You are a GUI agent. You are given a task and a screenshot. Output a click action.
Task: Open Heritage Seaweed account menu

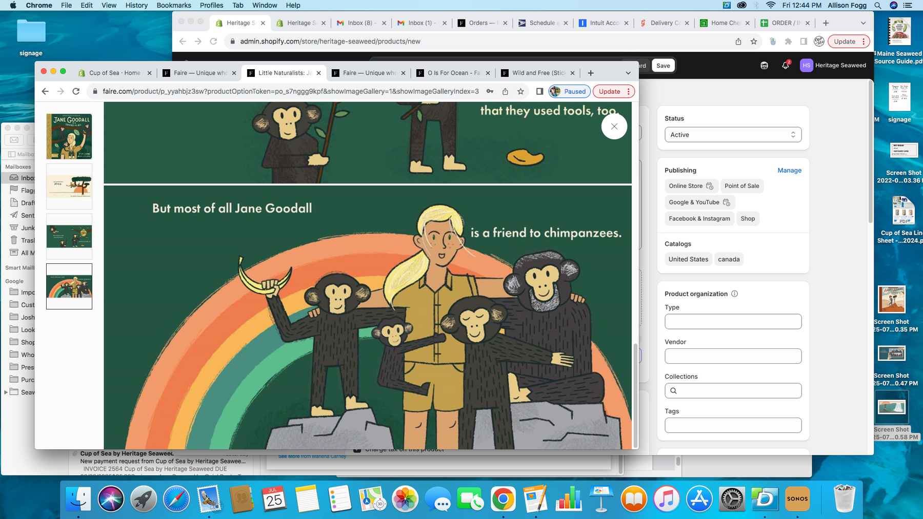(833, 66)
